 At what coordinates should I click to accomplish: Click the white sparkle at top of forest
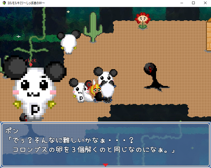click(68, 12)
